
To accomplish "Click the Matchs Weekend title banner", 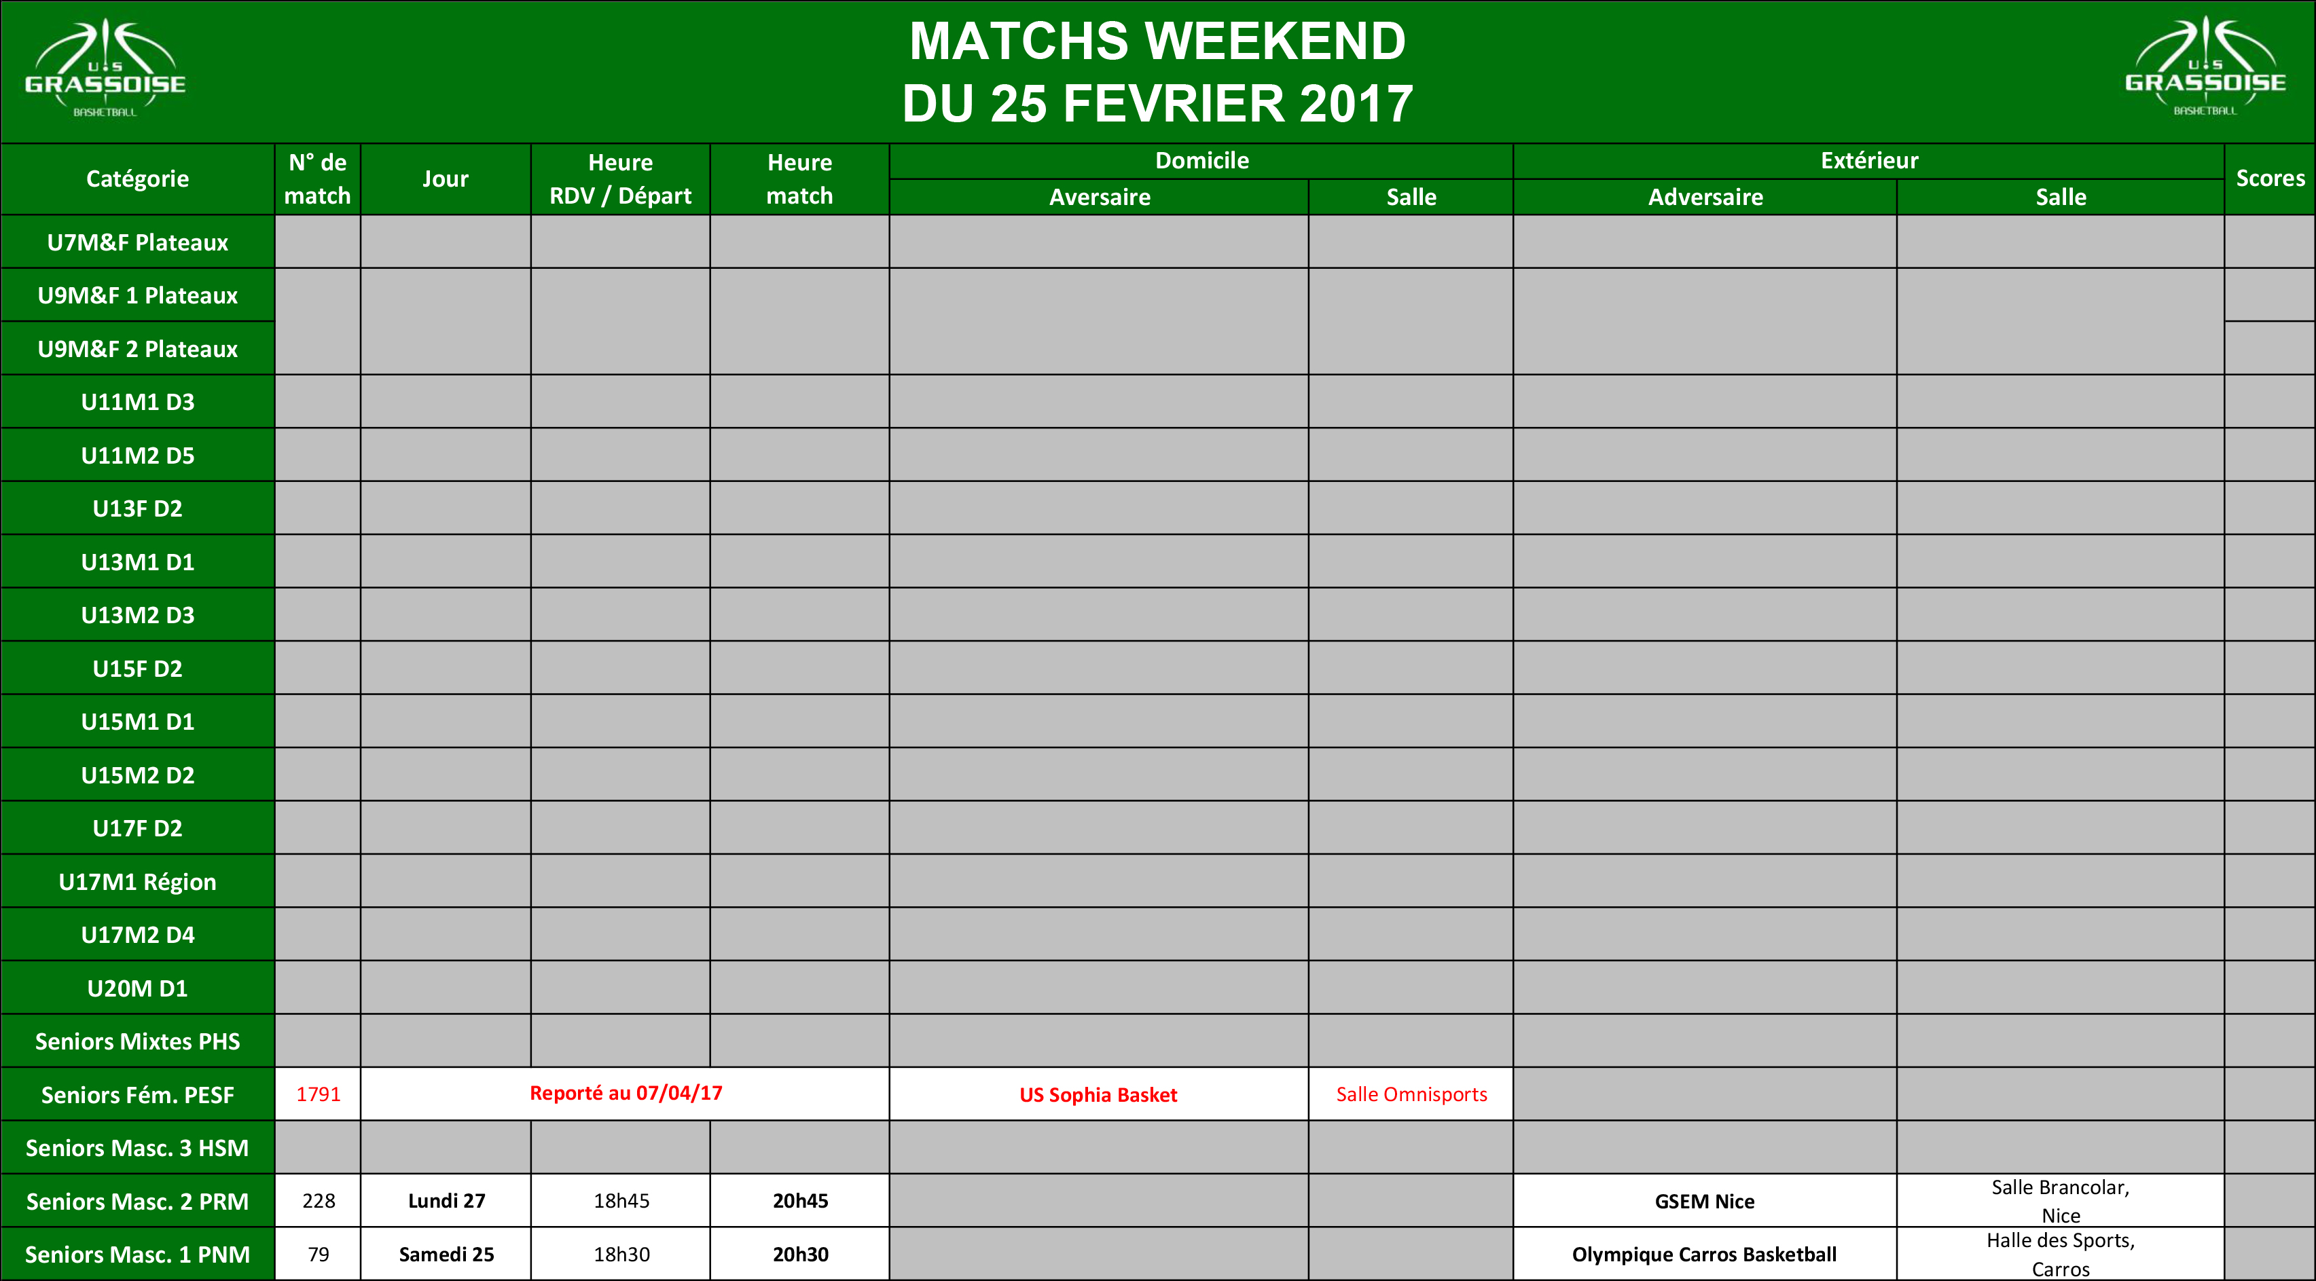I will 1158,72.
